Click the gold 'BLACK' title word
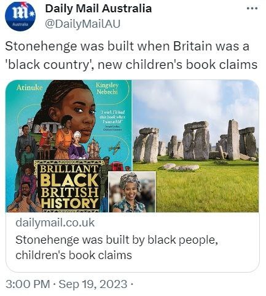The image size is (266, 296). tap(69, 181)
